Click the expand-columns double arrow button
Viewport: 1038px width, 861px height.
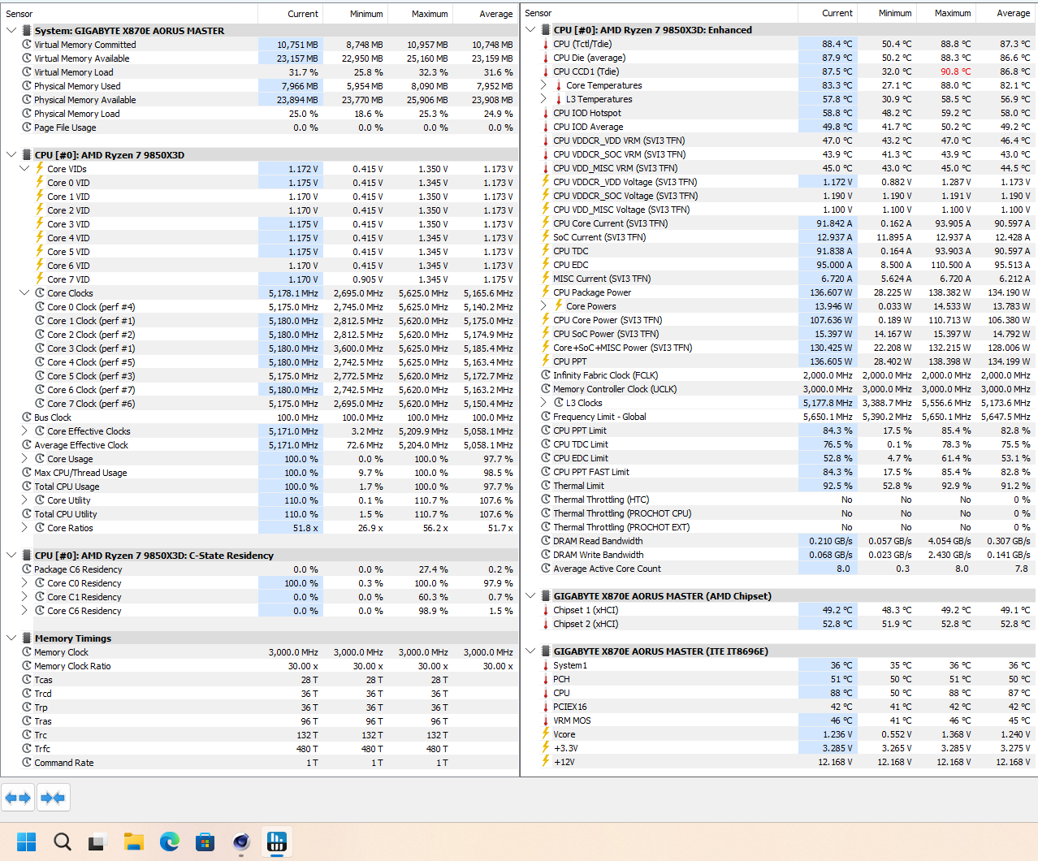click(18, 798)
